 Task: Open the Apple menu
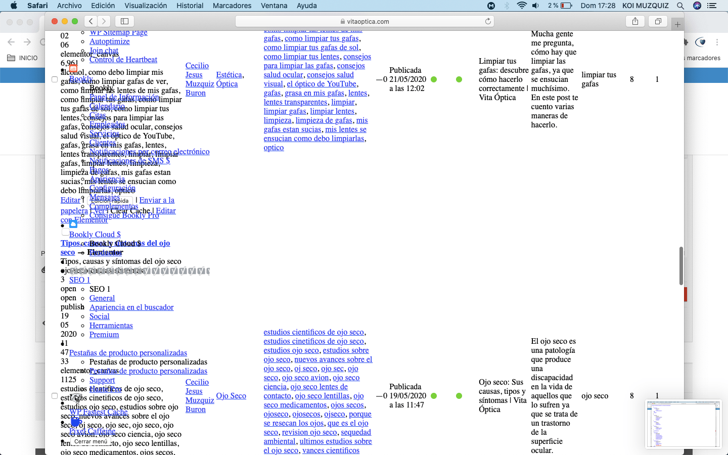pyautogui.click(x=14, y=6)
